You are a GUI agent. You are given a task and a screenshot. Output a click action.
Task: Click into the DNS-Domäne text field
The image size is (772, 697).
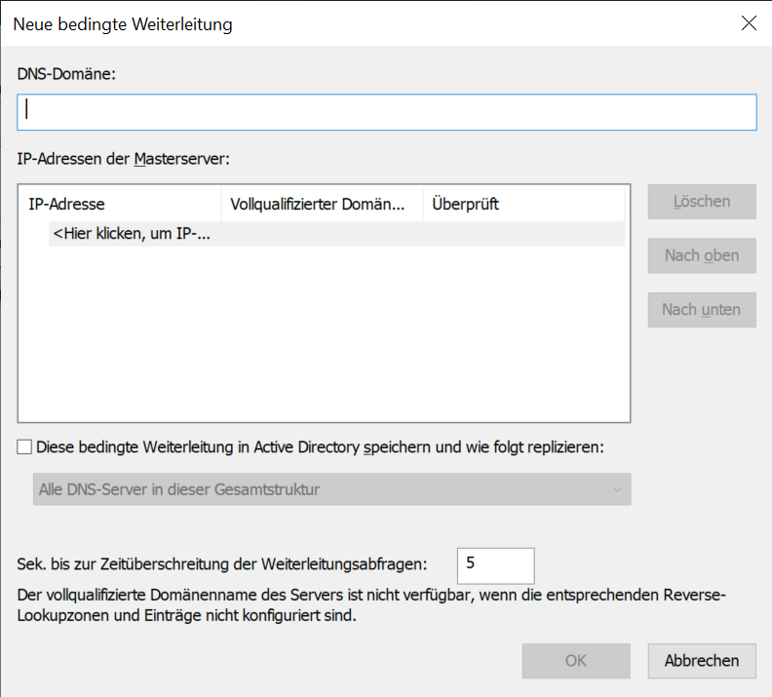387,112
